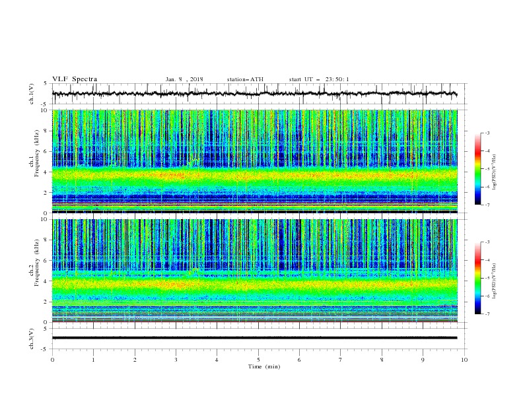The image size is (523, 404).
Task: Click the time axis tick label "3"
Action: (x=176, y=360)
